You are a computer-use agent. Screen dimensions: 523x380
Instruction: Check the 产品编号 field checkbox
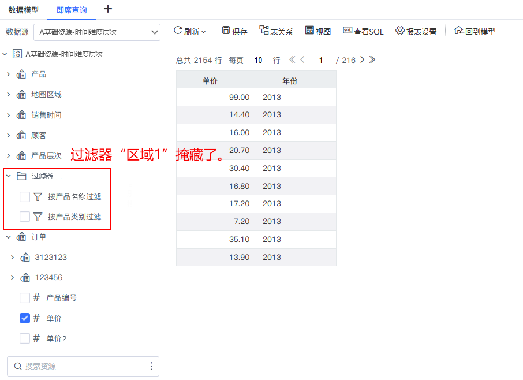[x=25, y=297]
